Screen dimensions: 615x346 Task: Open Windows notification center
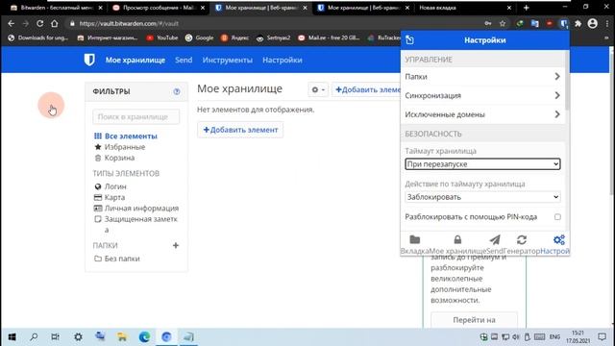tap(603, 337)
